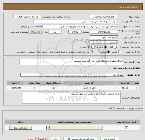Click the service group field حفاری چاه
145x140 pixels.
coord(72,75)
